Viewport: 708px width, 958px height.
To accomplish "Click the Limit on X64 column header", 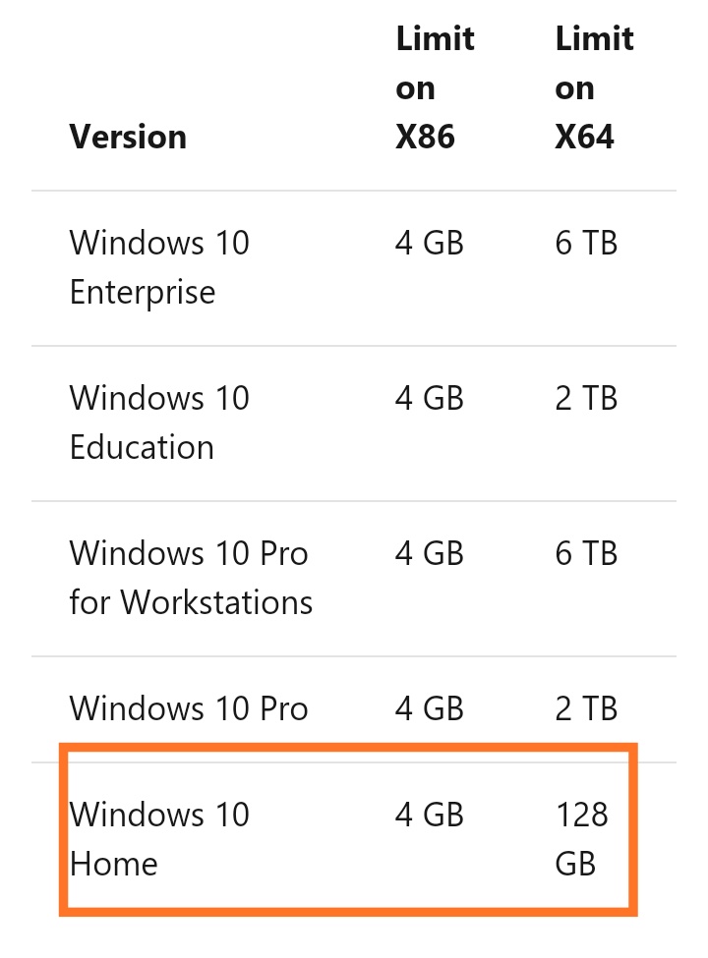I will [x=596, y=88].
